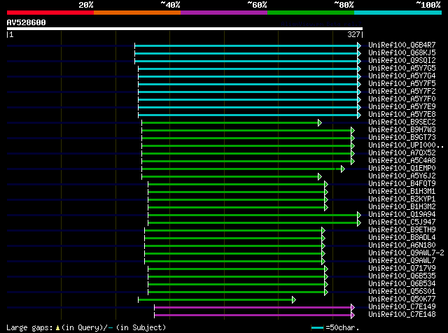Open the UniRef100_B9GT73 entry

tap(402, 138)
